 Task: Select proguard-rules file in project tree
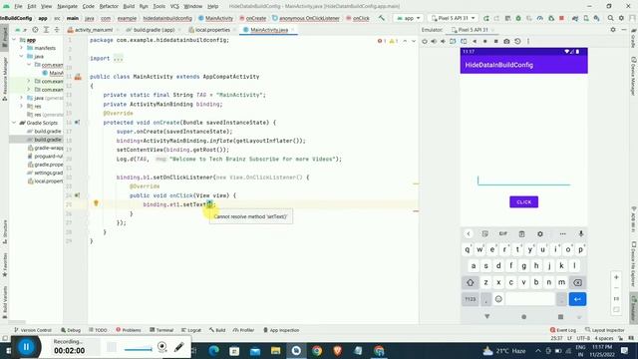[46, 156]
